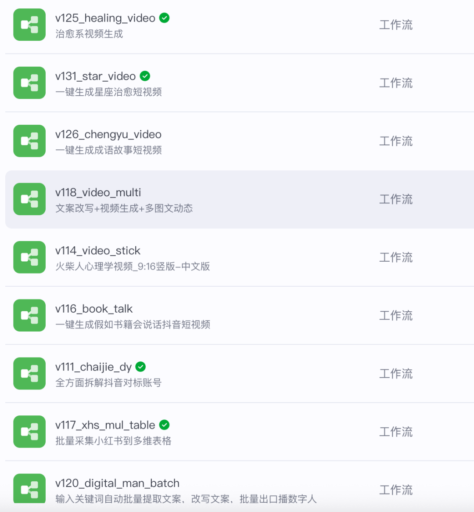Click the v125_healing_video workflow icon

pos(29,25)
